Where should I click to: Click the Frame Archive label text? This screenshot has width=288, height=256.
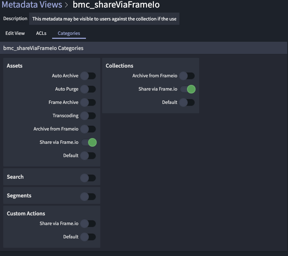pos(63,102)
